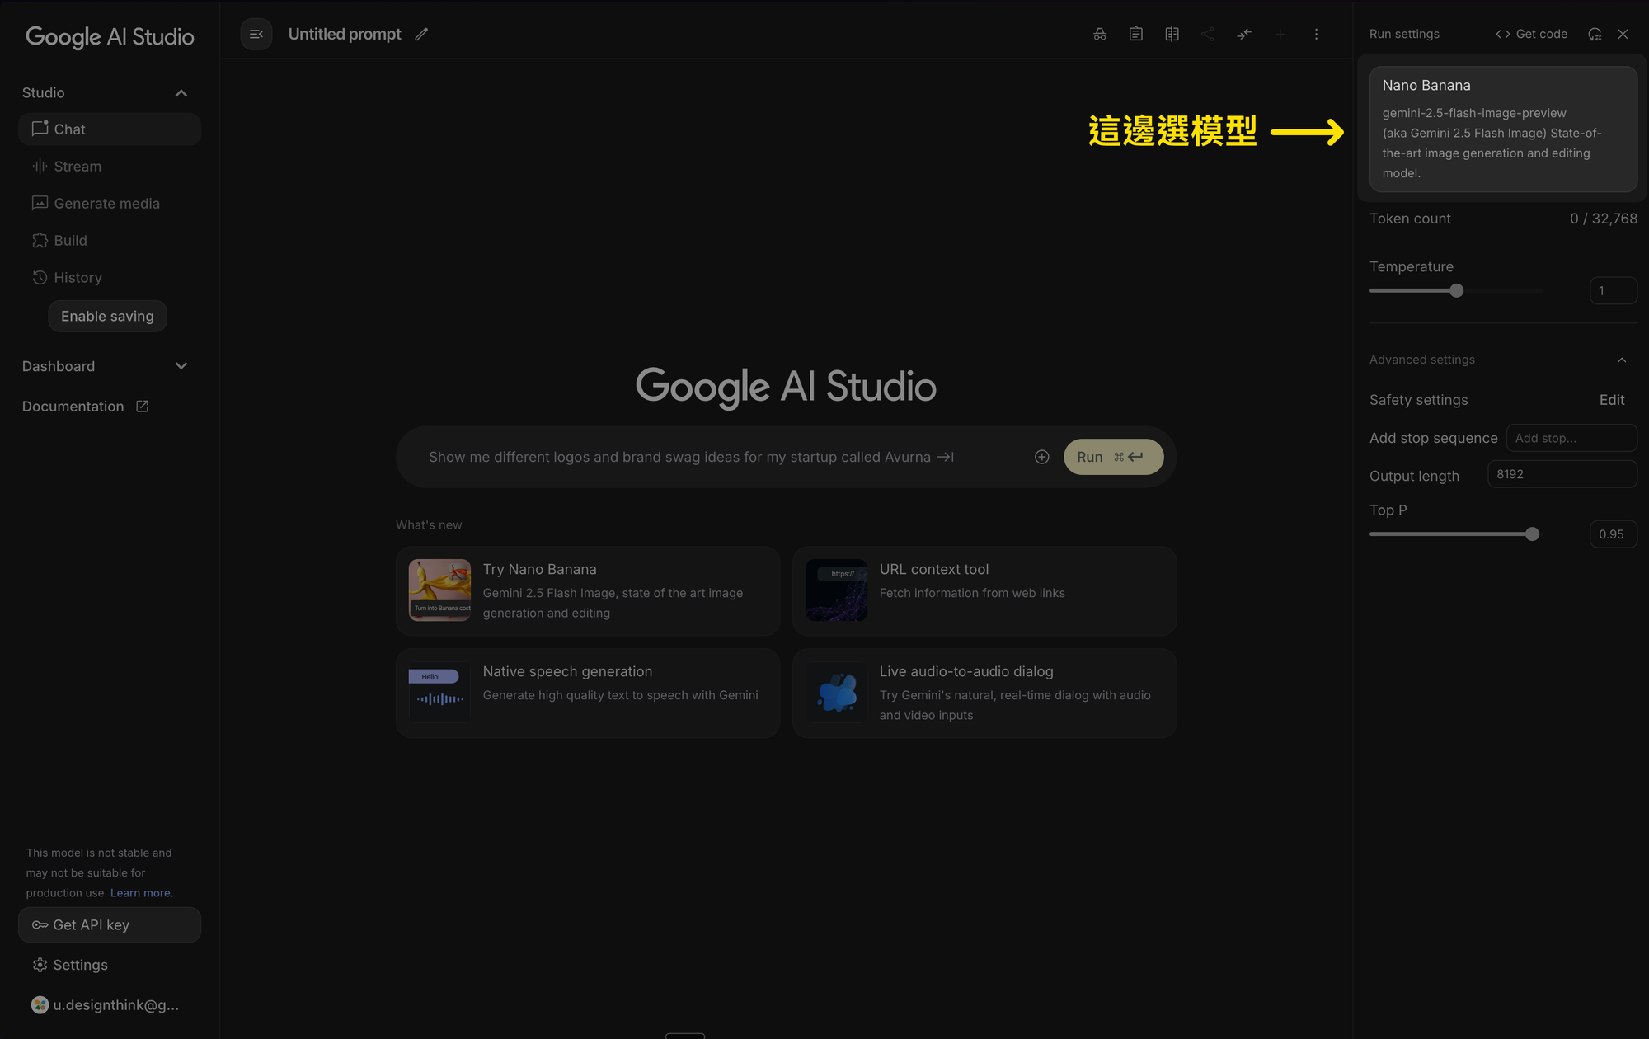Screen dimensions: 1649x1039
Task: Open the URL context tool card
Action: [984, 591]
